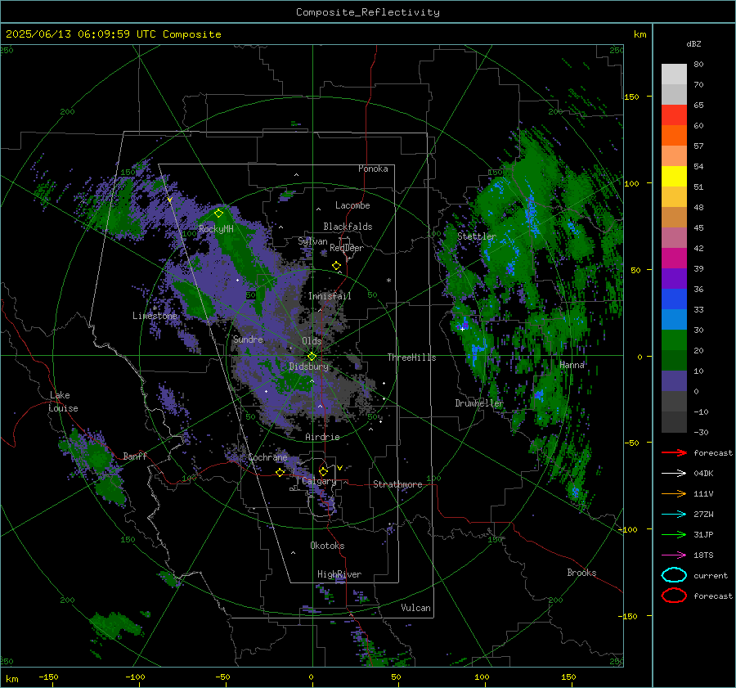Click the bright green swatch above the 20 label
This screenshot has width=736, height=688.
(674, 340)
